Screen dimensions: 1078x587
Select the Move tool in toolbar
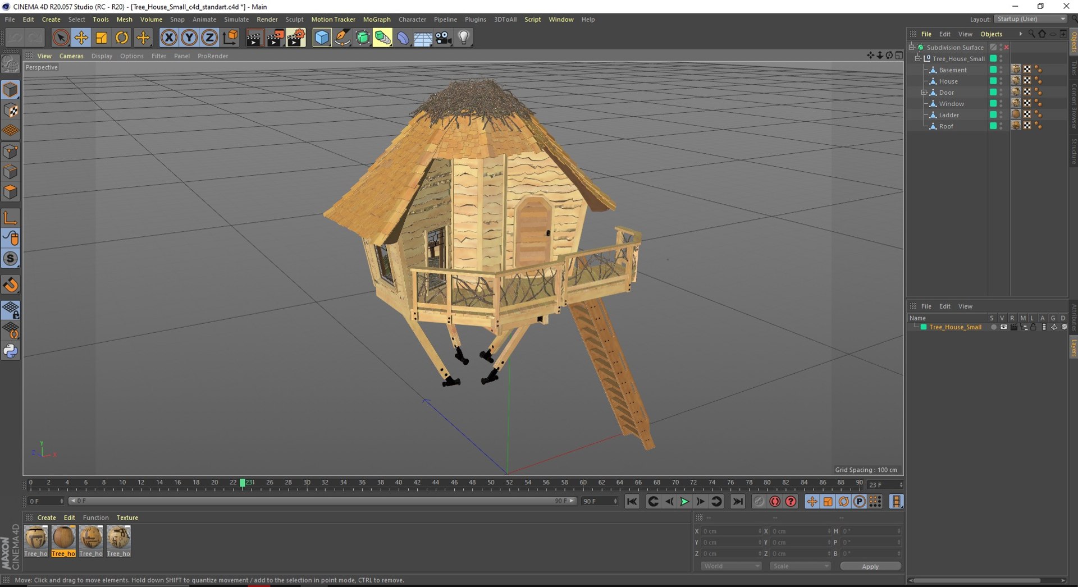pyautogui.click(x=81, y=38)
